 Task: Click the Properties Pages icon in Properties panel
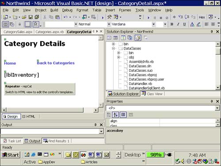point(131,115)
